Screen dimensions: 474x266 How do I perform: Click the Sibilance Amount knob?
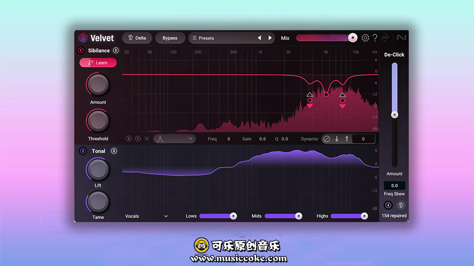pos(98,85)
